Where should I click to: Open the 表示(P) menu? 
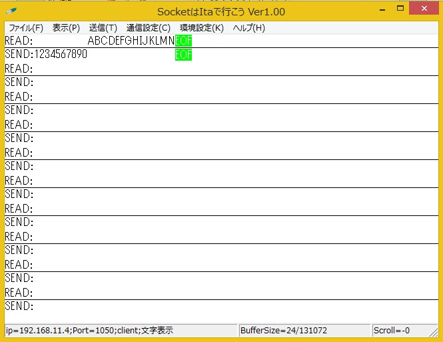66,28
